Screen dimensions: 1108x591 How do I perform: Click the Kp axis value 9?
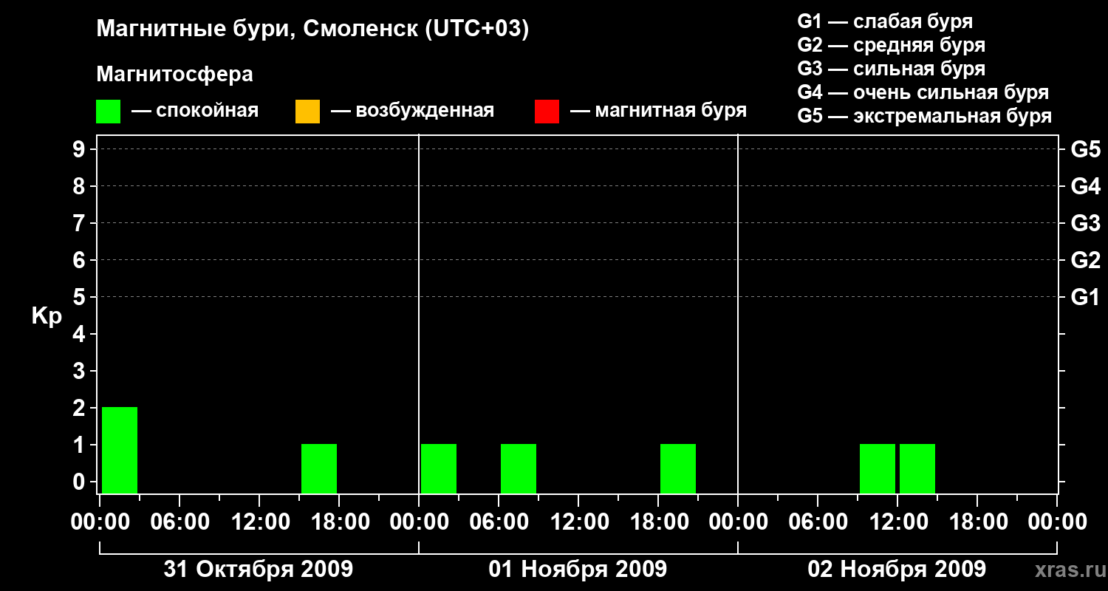(81, 150)
